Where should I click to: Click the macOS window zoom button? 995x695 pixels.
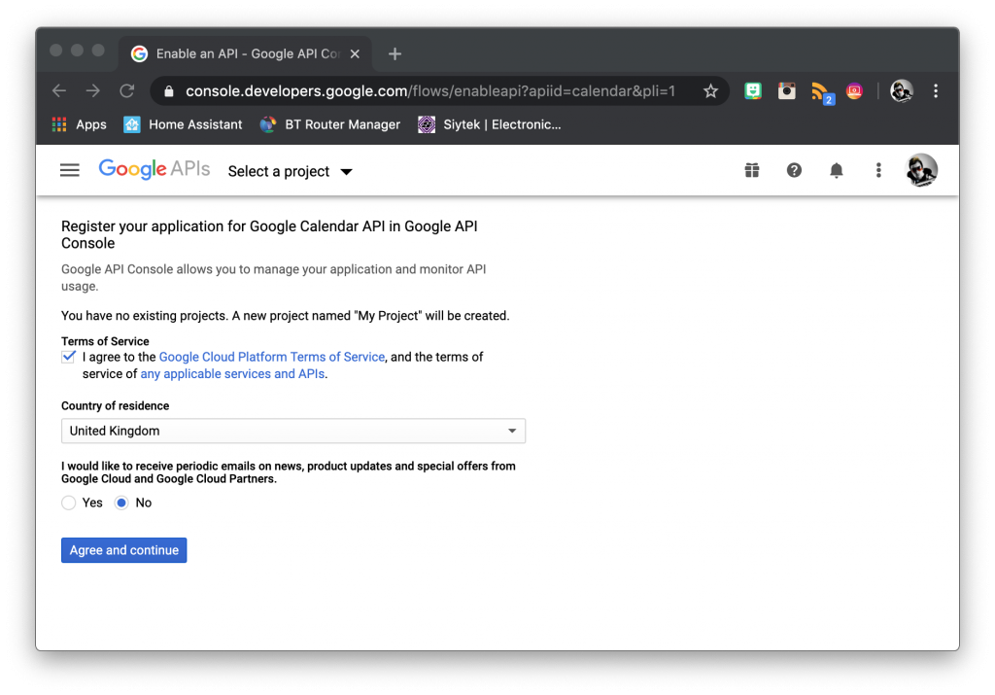coord(98,51)
